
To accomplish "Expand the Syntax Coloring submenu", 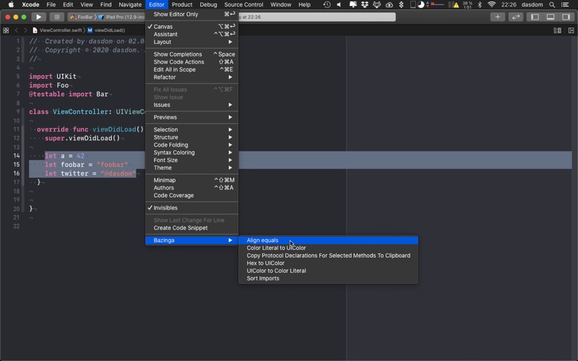I will coord(191,152).
